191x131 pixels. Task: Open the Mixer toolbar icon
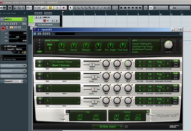[x=23, y=8]
